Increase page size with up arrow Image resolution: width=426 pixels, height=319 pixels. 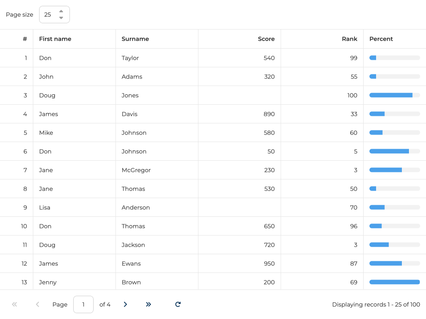(61, 11)
